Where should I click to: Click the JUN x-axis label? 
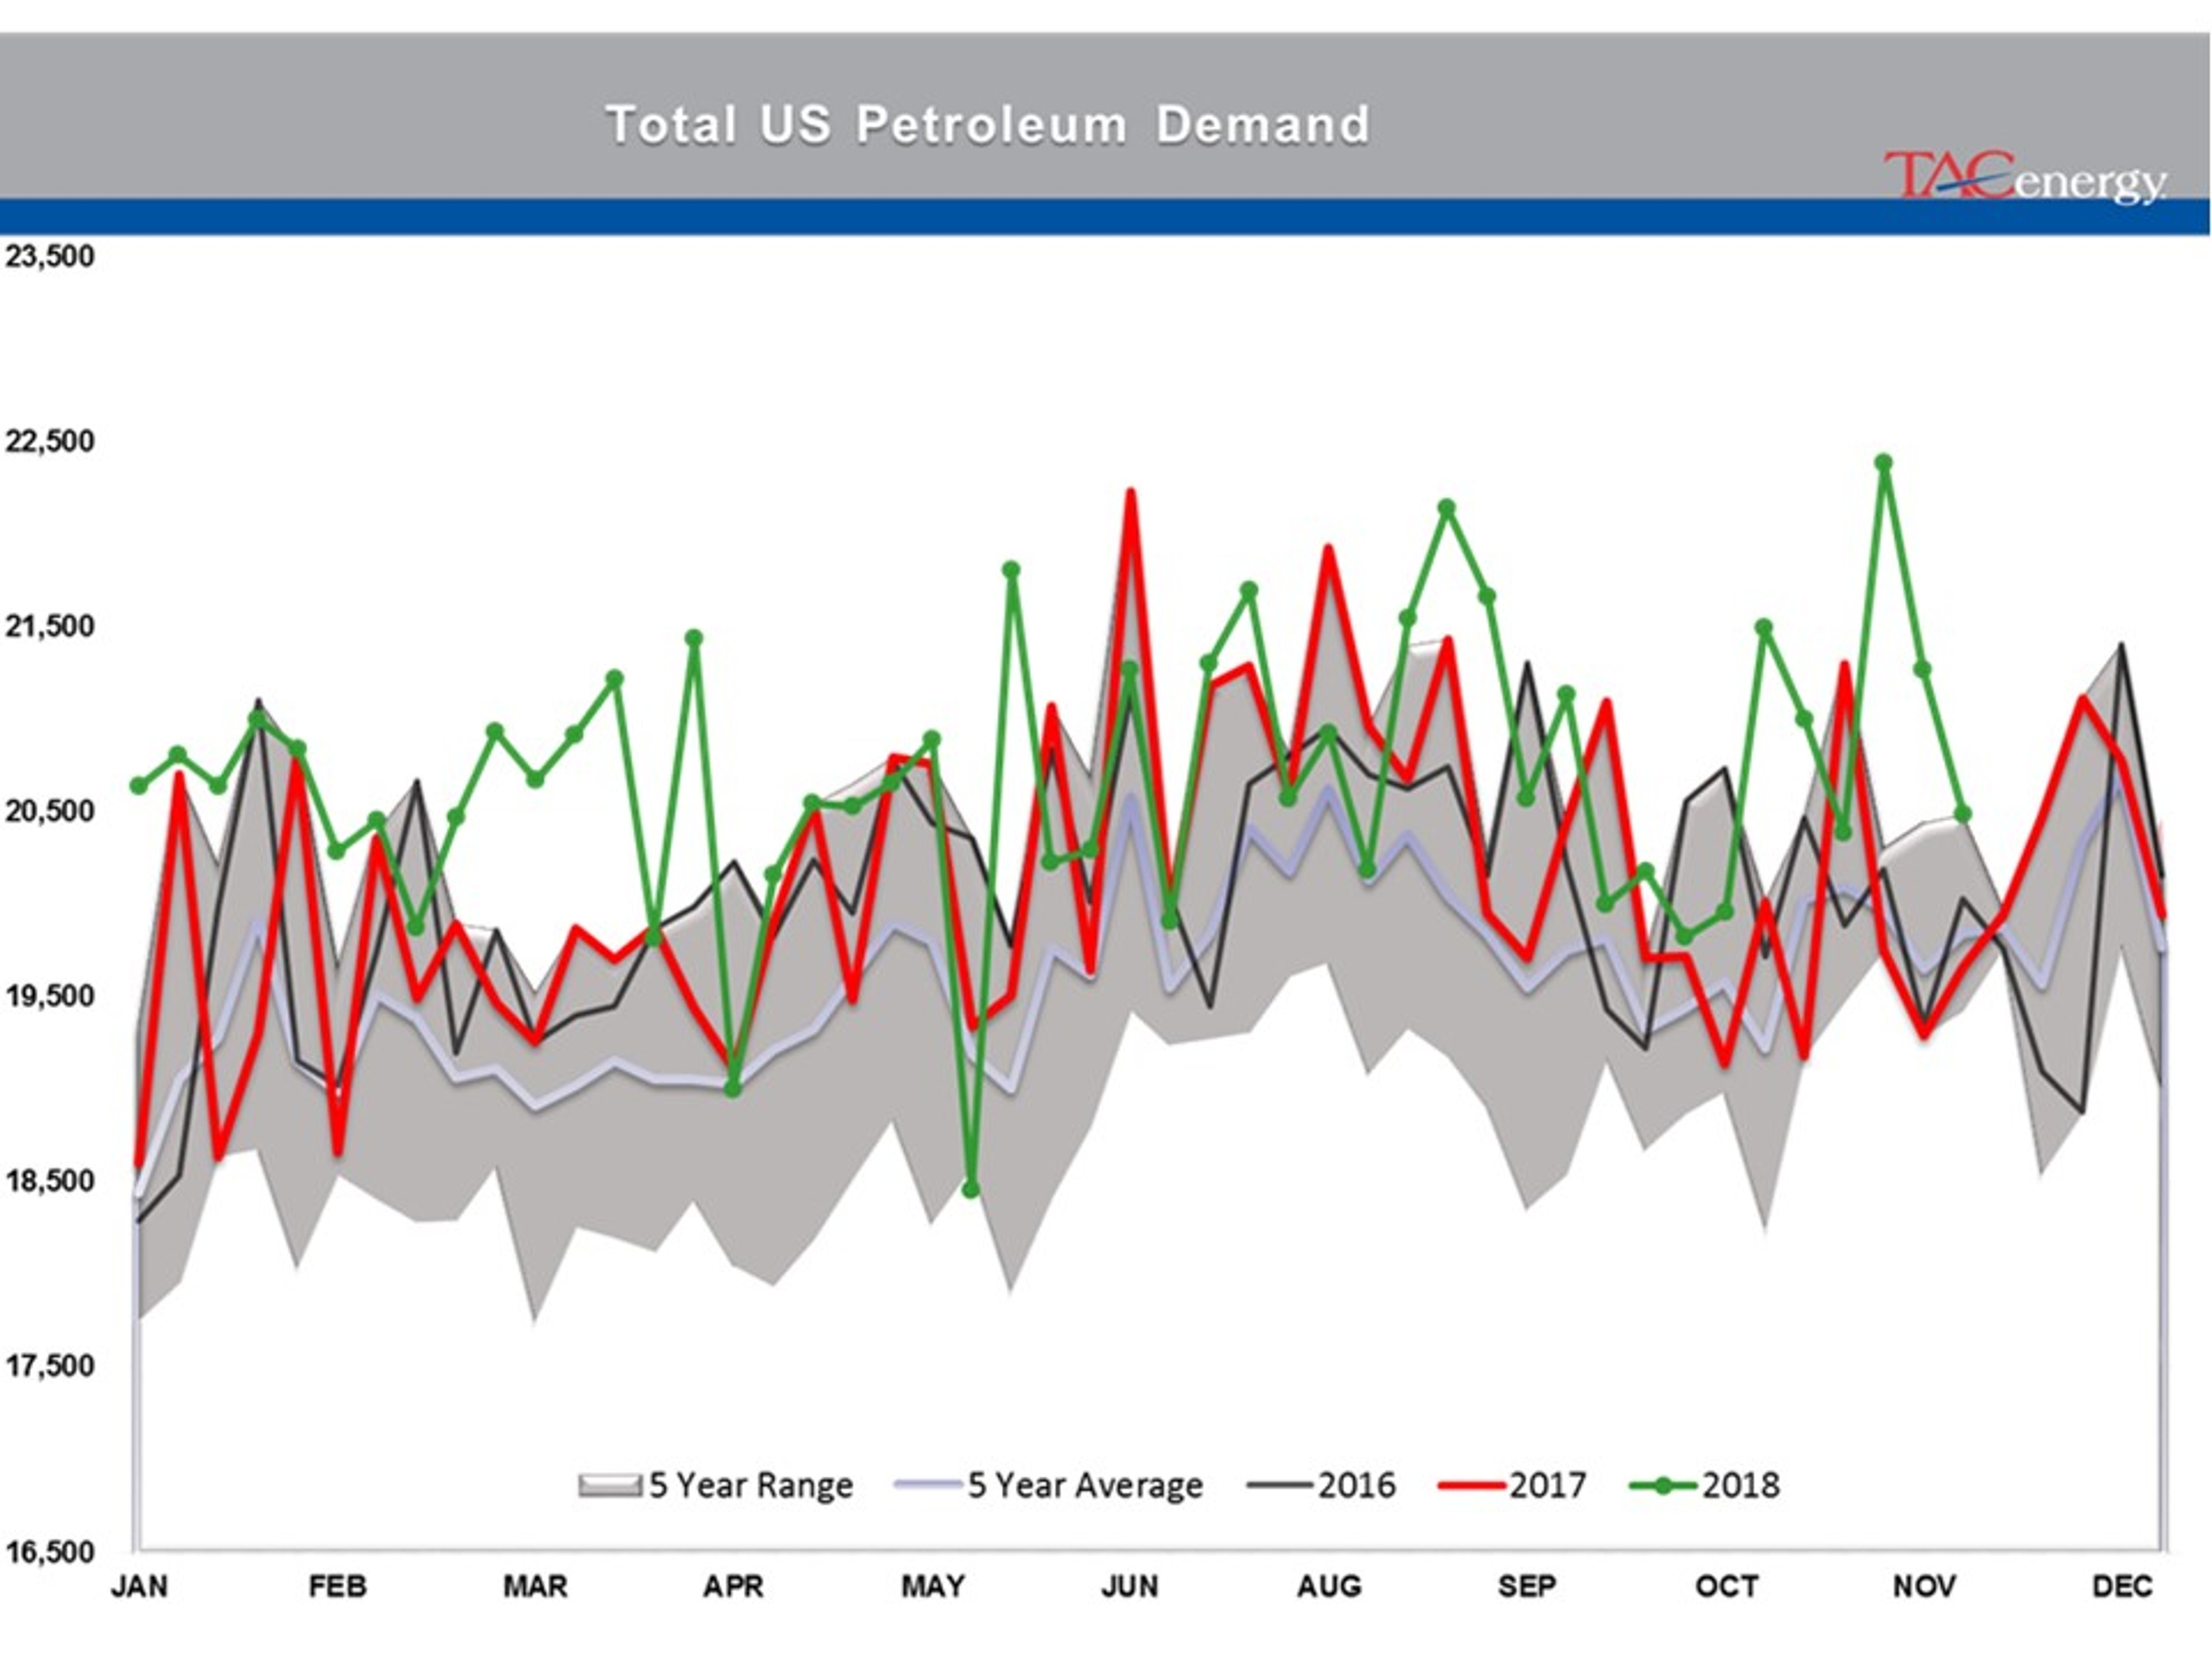1130,1587
